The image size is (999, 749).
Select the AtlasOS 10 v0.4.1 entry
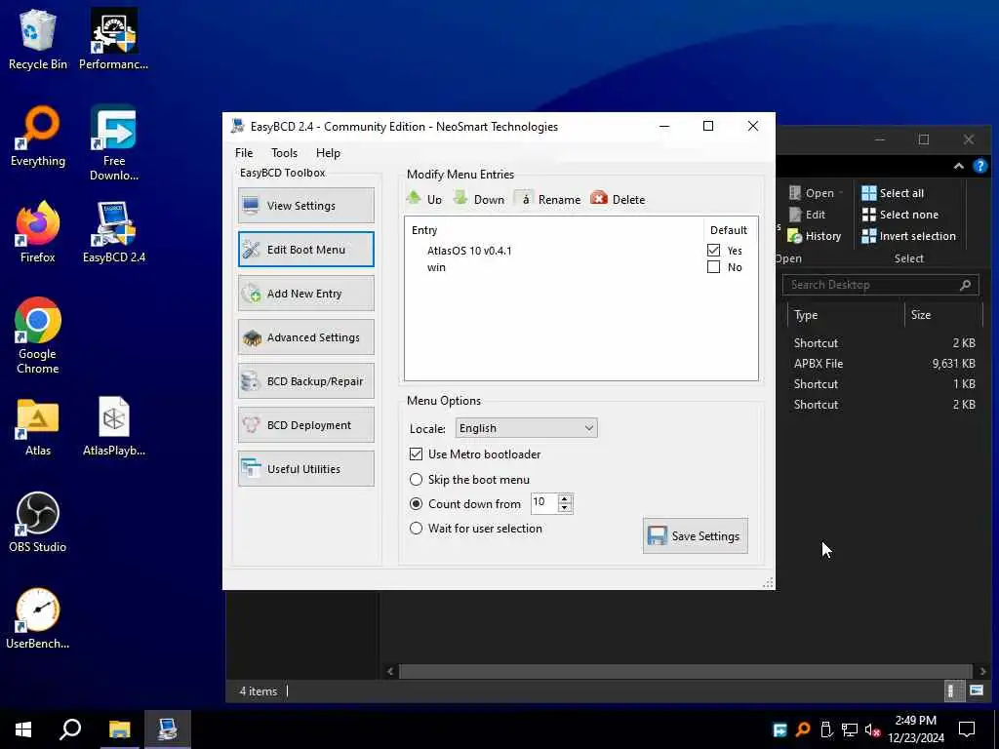(469, 251)
